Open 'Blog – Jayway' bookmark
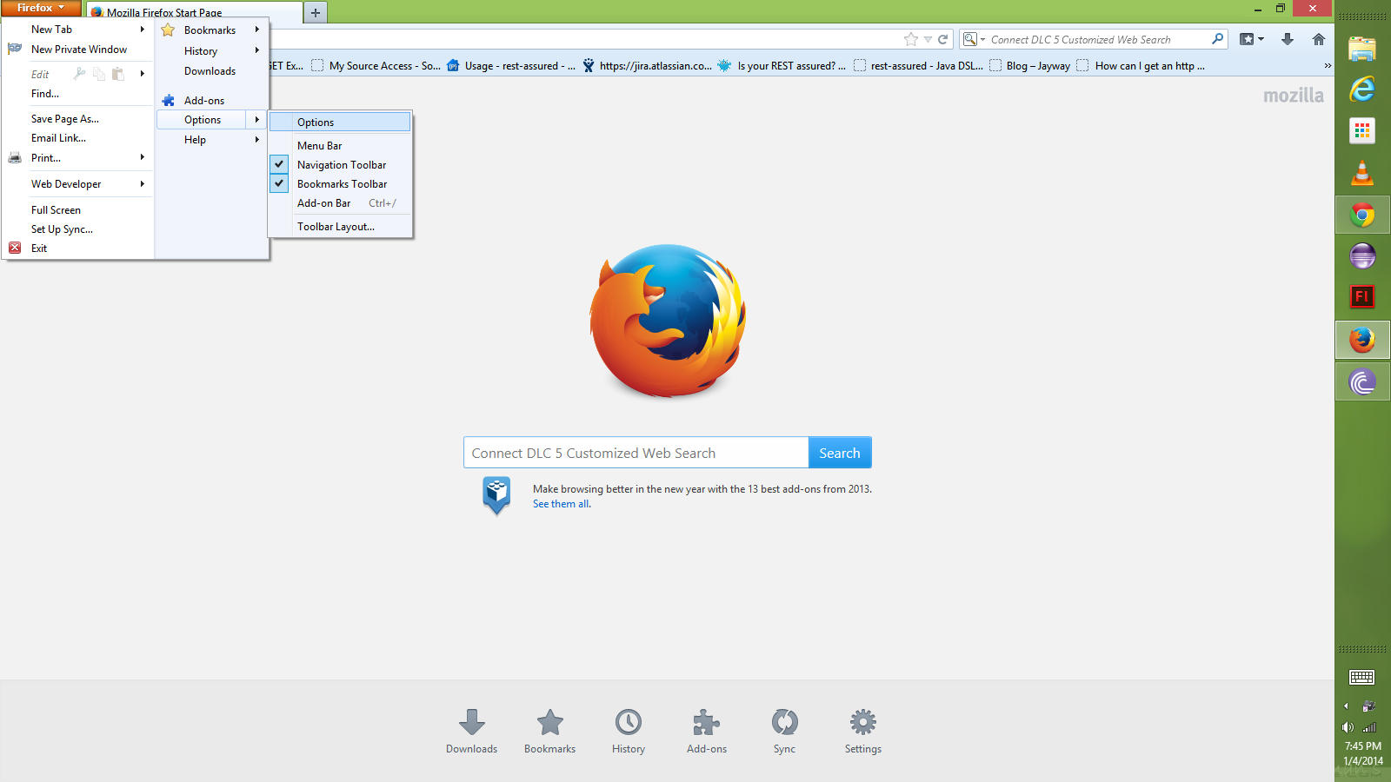The width and height of the screenshot is (1391, 782). pos(1030,65)
